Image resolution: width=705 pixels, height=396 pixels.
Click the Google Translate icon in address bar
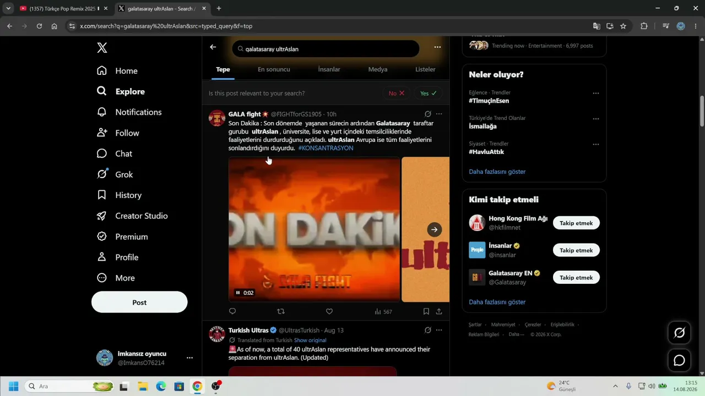pos(596,26)
